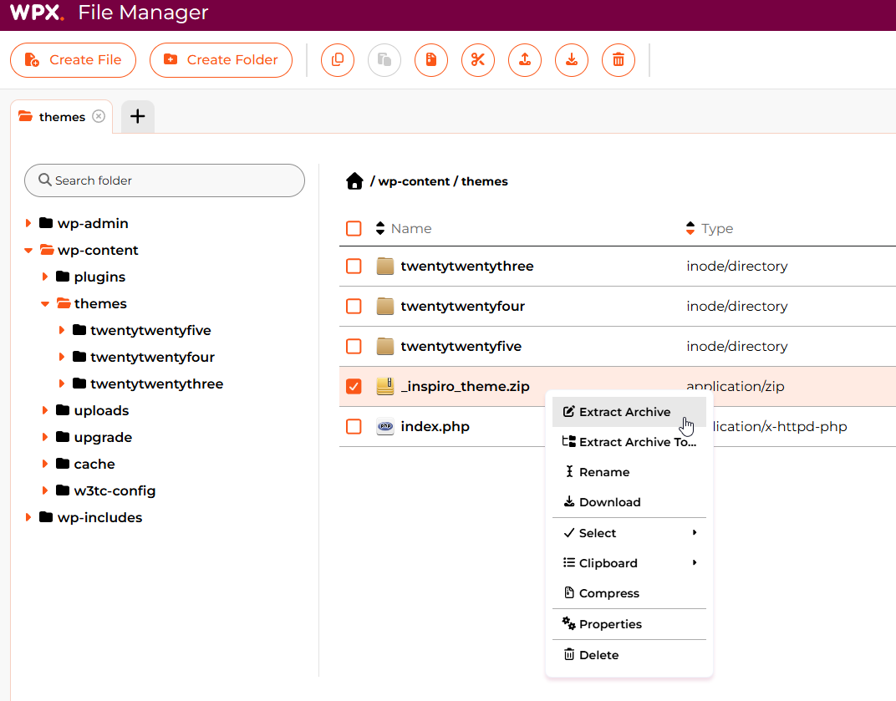The width and height of the screenshot is (896, 701).
Task: Toggle the select-all checkbox in header
Action: pyautogui.click(x=354, y=229)
